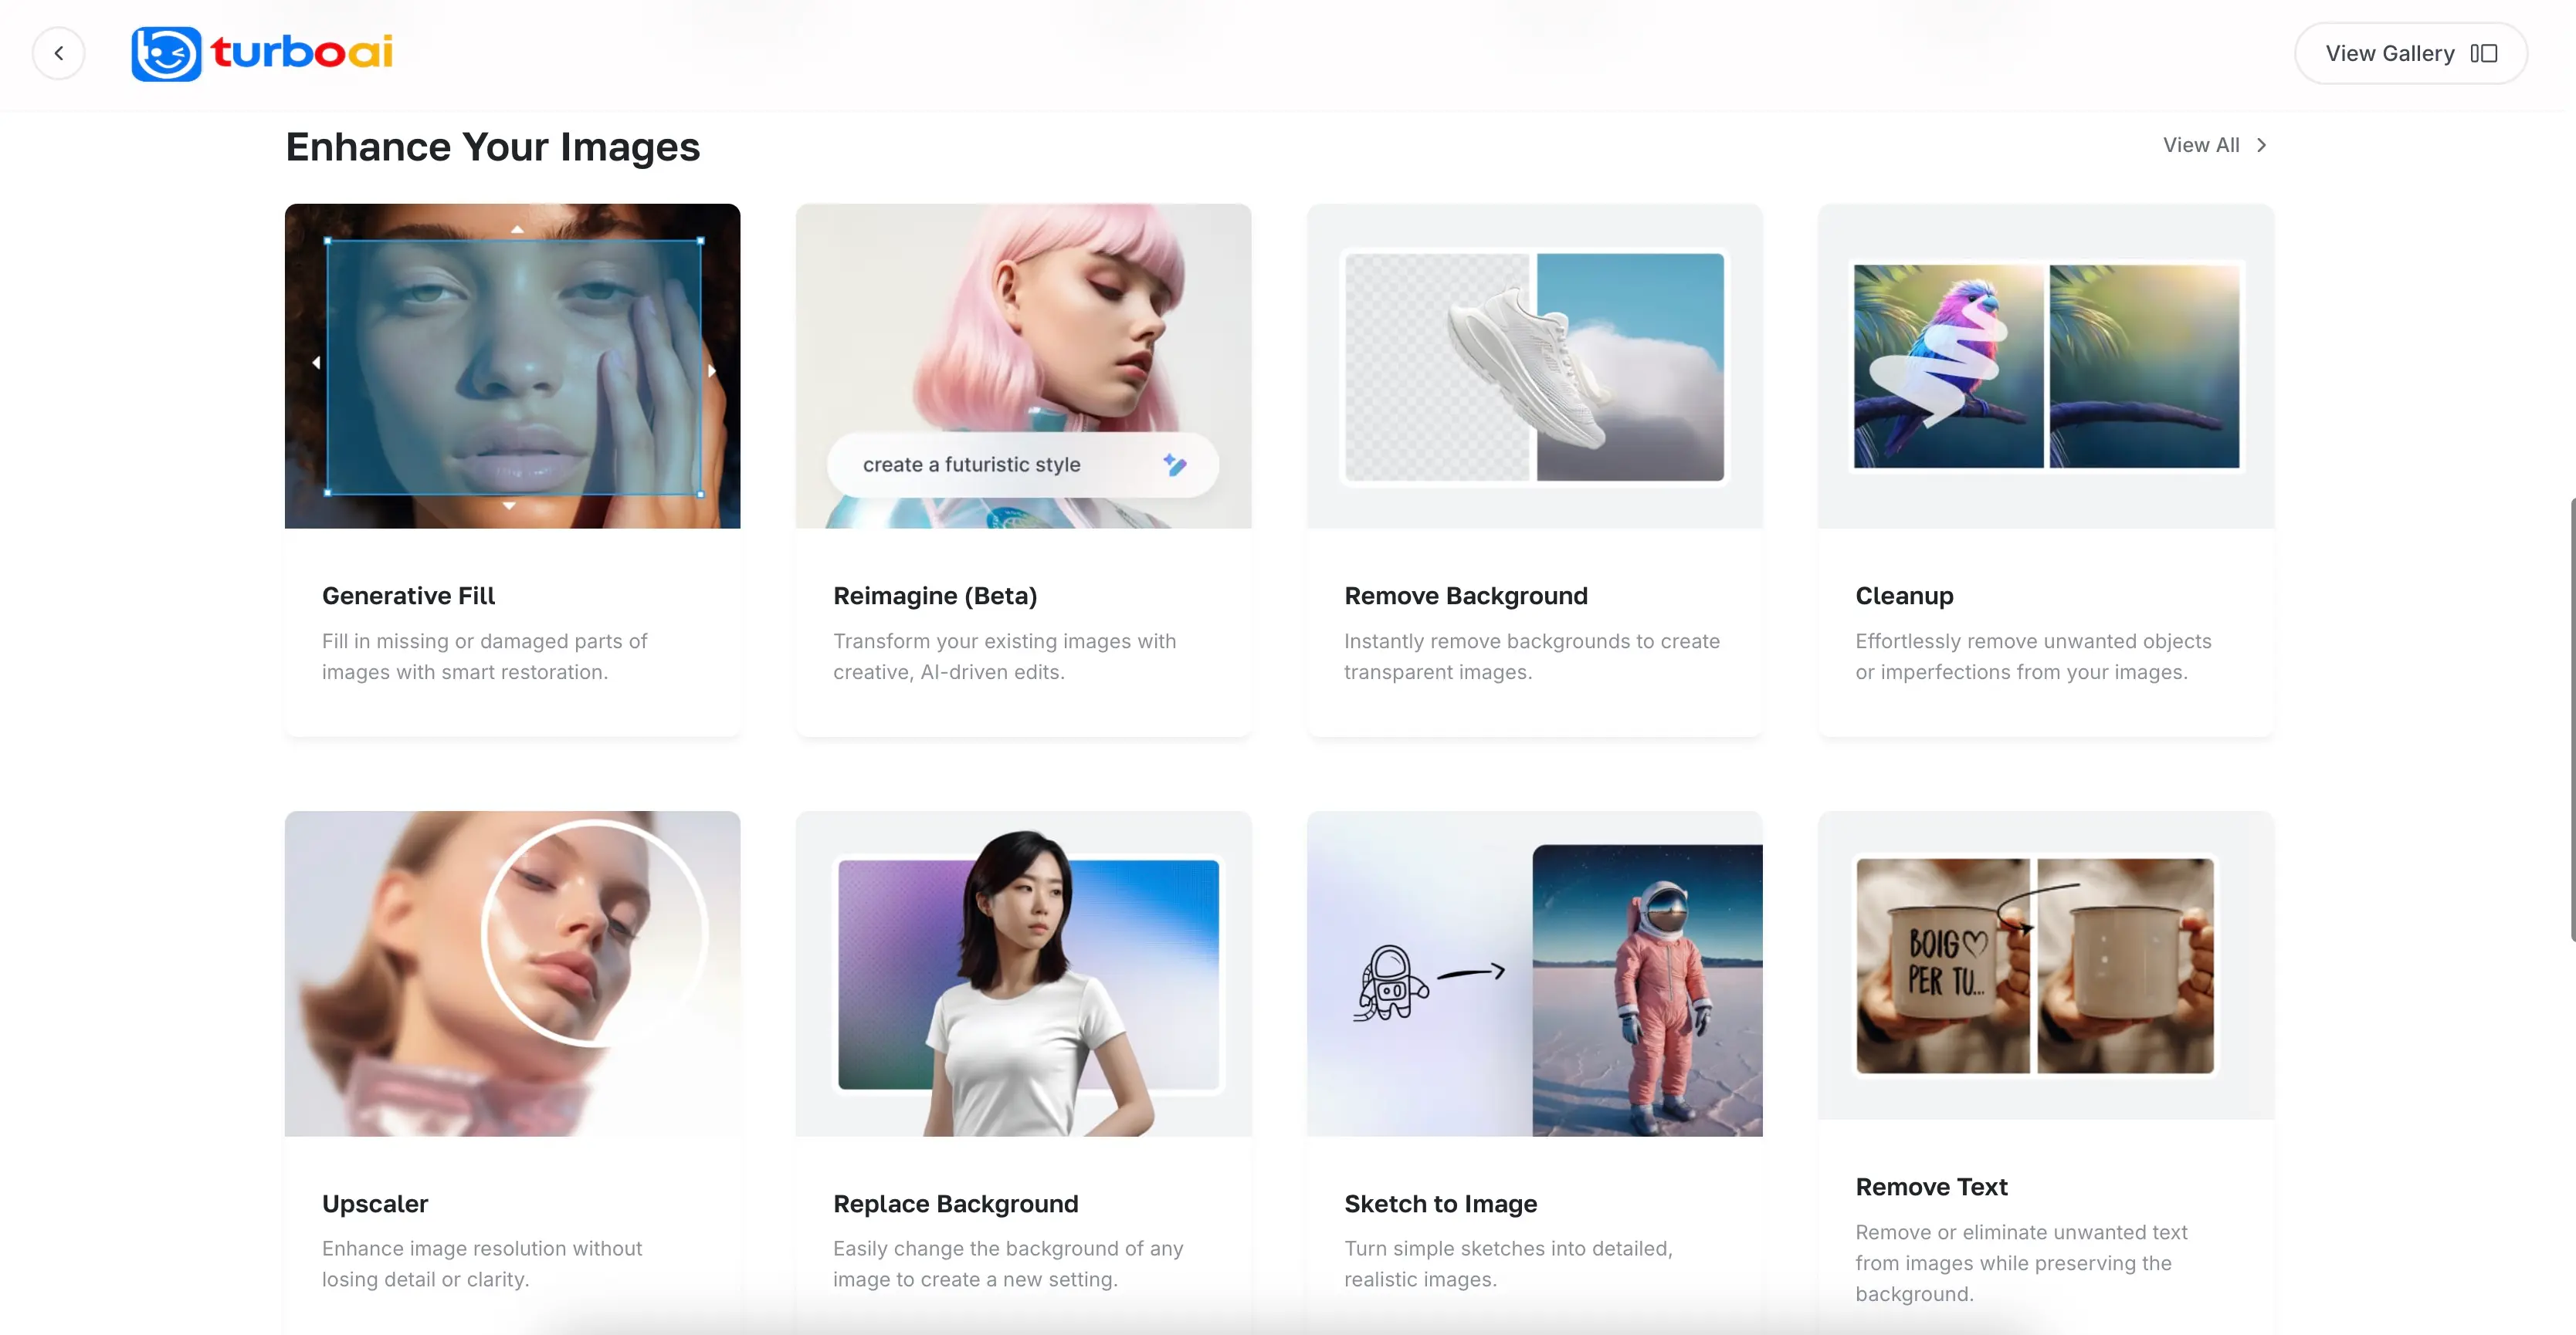This screenshot has height=1335, width=2576.
Task: Open the Cleanup bird thumbnail
Action: [x=2045, y=366]
